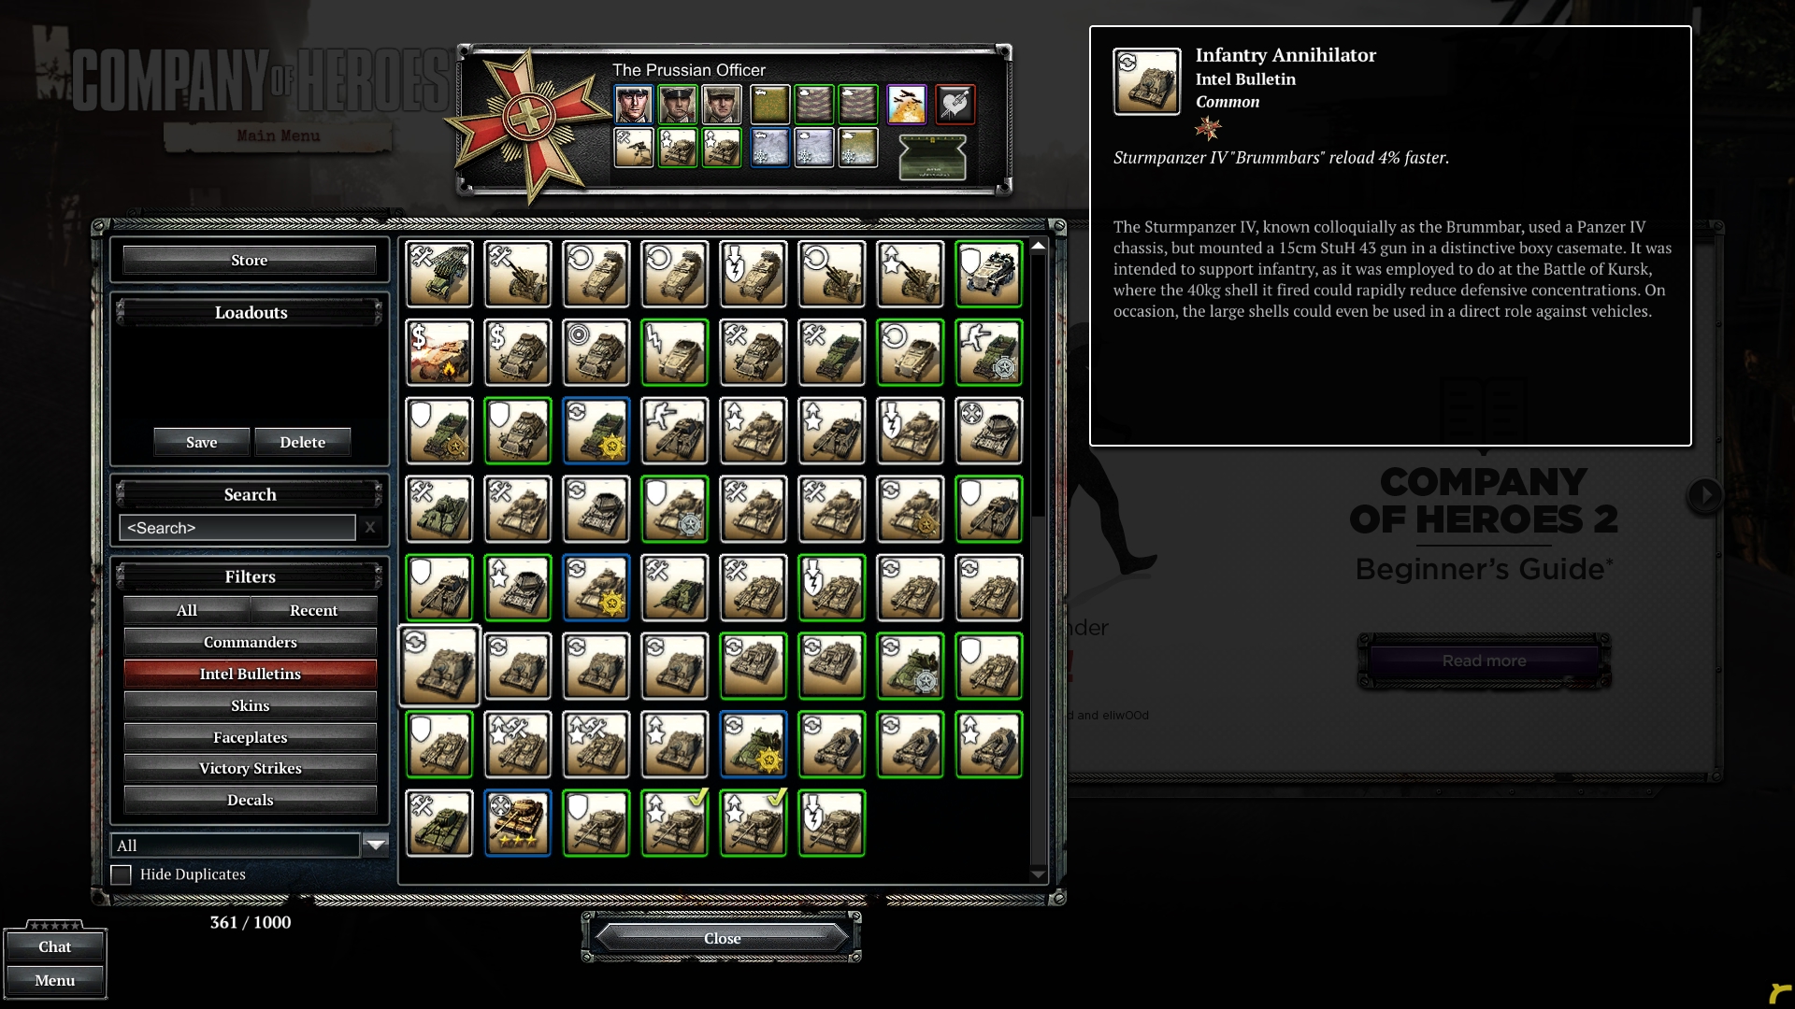Click into the Search input field

click(x=237, y=528)
